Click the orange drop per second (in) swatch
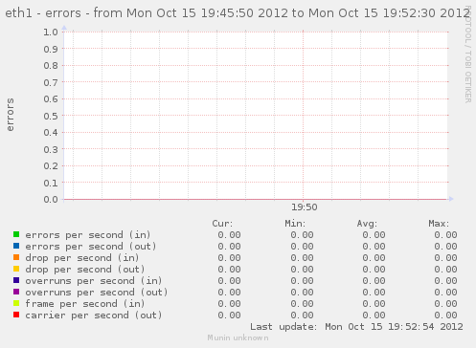This screenshot has width=476, height=348. point(16,257)
